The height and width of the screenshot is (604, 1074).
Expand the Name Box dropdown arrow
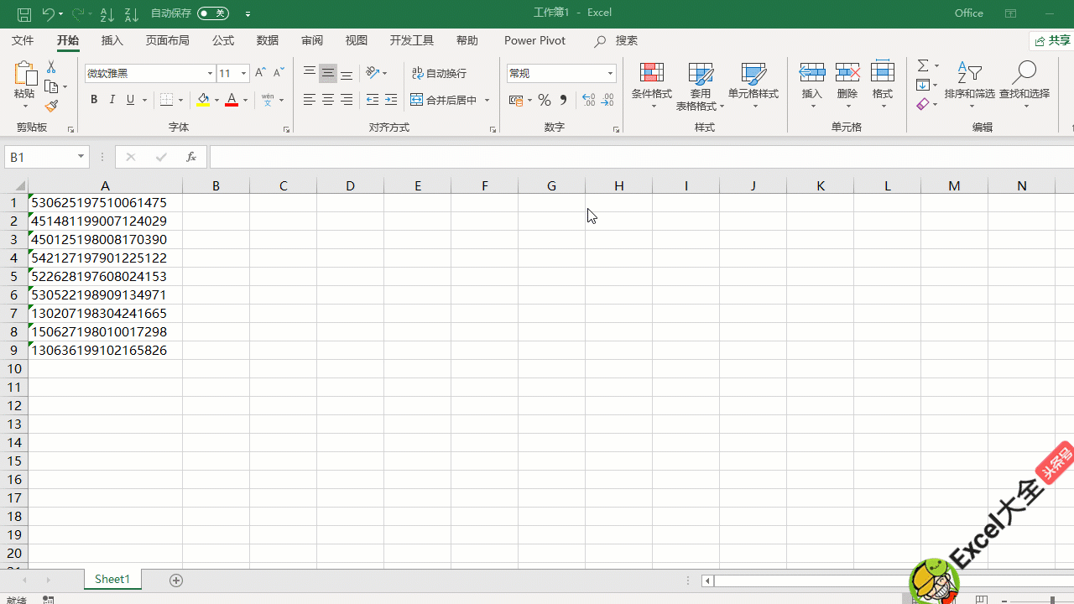click(81, 157)
